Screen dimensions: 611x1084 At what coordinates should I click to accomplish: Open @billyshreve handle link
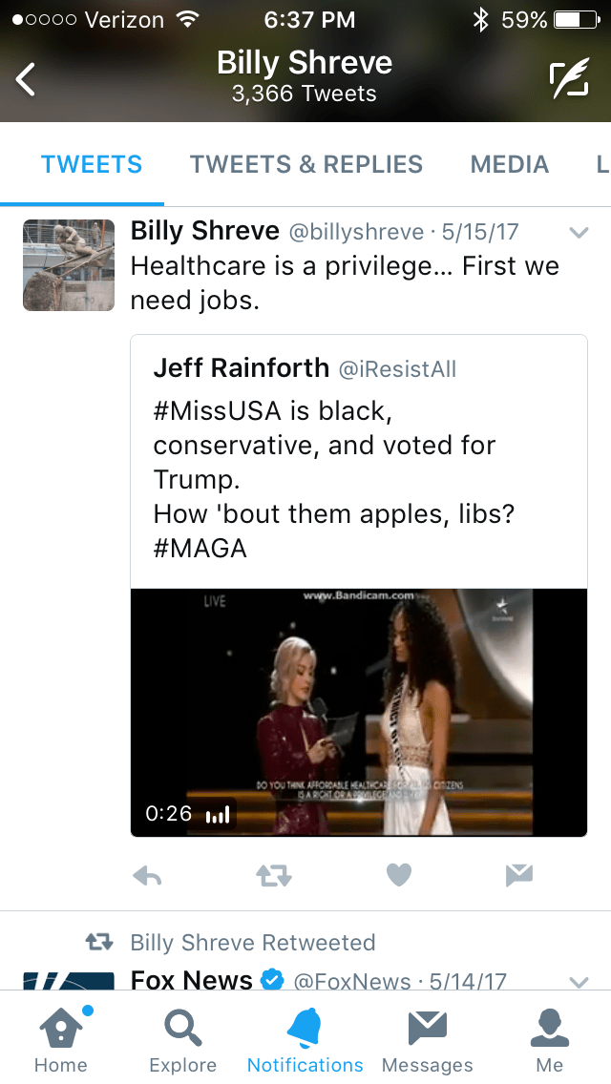point(356,232)
